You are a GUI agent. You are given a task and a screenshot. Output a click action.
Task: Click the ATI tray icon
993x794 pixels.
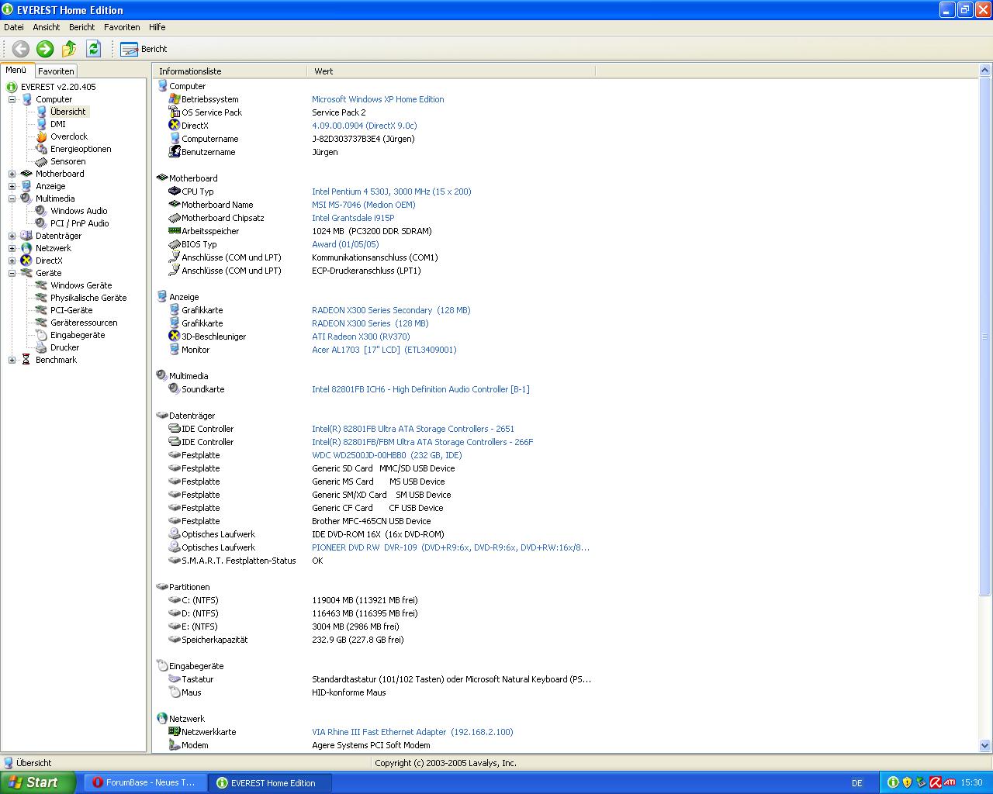coord(950,783)
